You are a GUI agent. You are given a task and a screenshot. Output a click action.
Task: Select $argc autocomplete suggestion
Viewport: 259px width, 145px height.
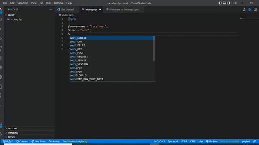112,68
